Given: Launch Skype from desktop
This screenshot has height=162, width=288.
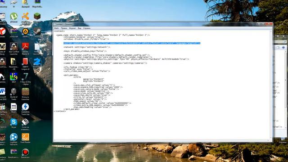Looking at the screenshot, I should click(14, 122).
